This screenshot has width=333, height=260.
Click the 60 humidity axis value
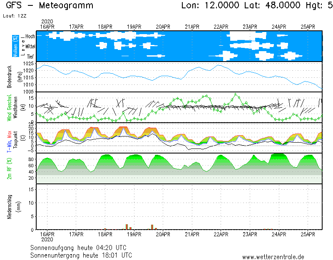click(31, 165)
